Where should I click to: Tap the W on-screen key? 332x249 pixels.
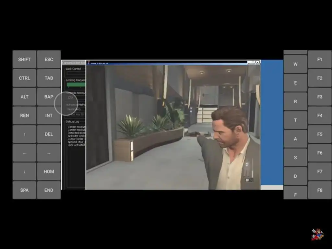[x=295, y=64]
